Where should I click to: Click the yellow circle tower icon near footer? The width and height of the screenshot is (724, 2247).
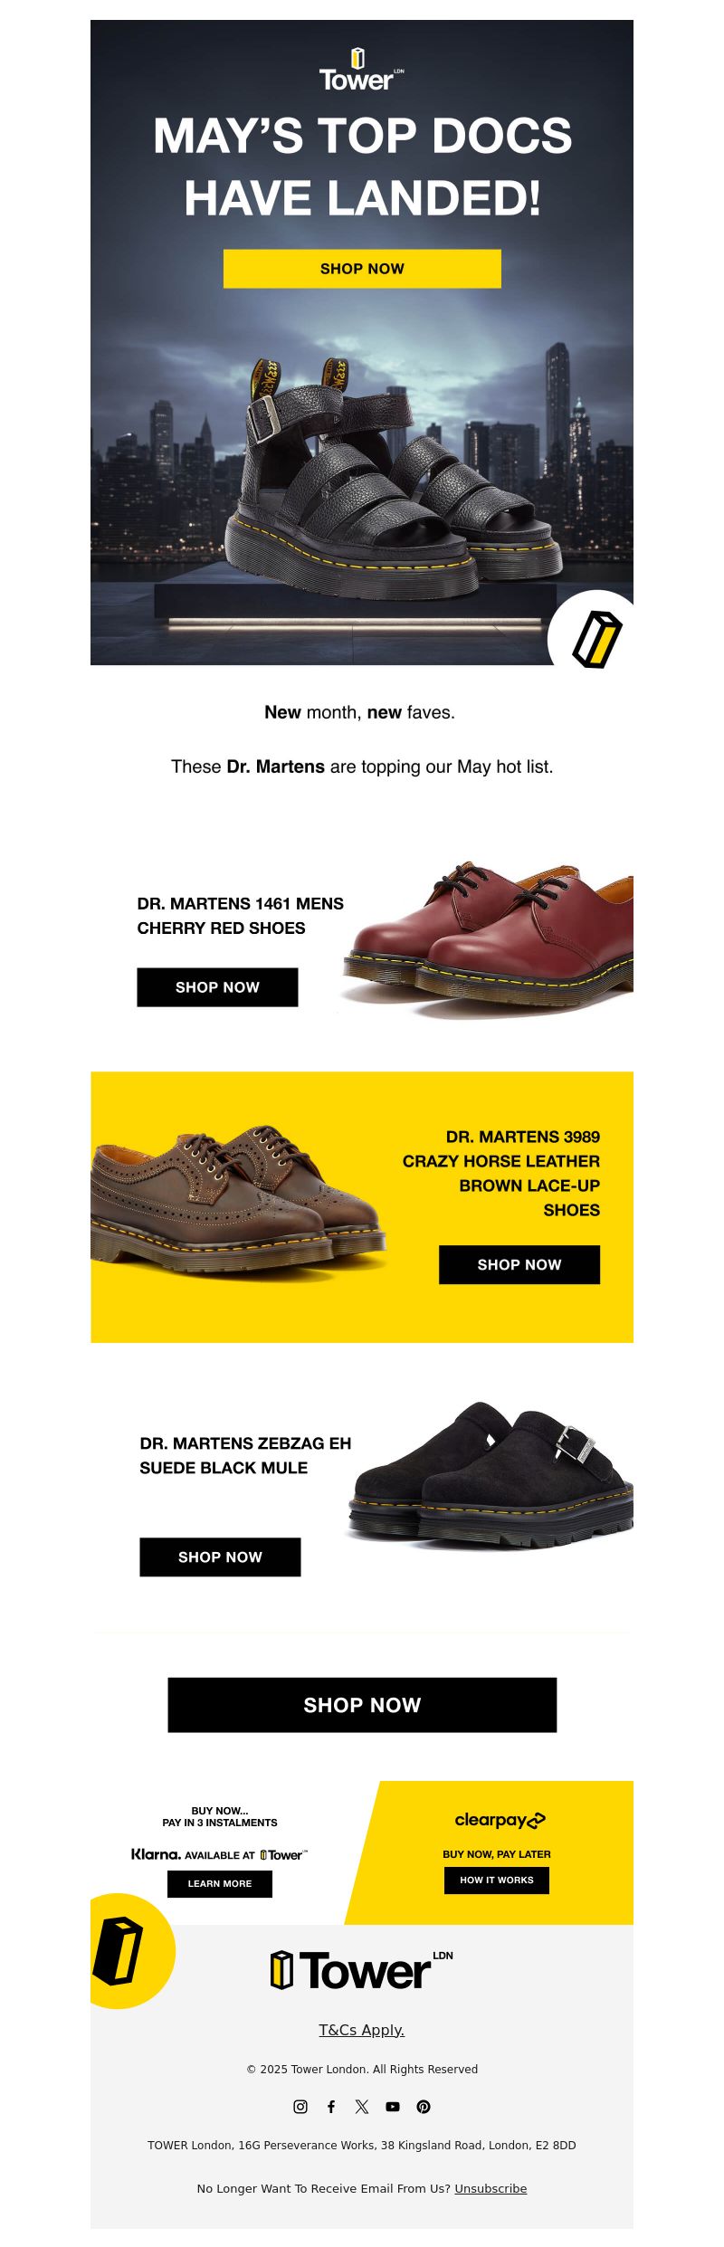132,1950
